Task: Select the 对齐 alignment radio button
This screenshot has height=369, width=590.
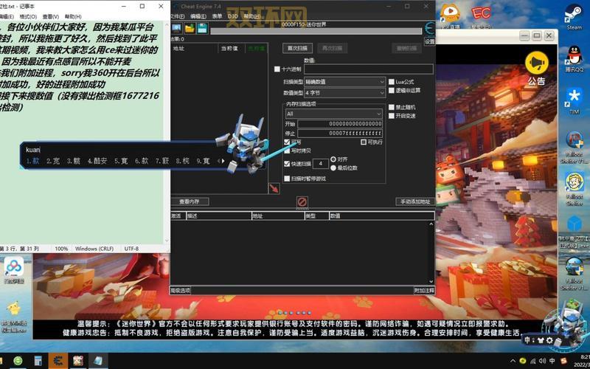Action: click(333, 159)
